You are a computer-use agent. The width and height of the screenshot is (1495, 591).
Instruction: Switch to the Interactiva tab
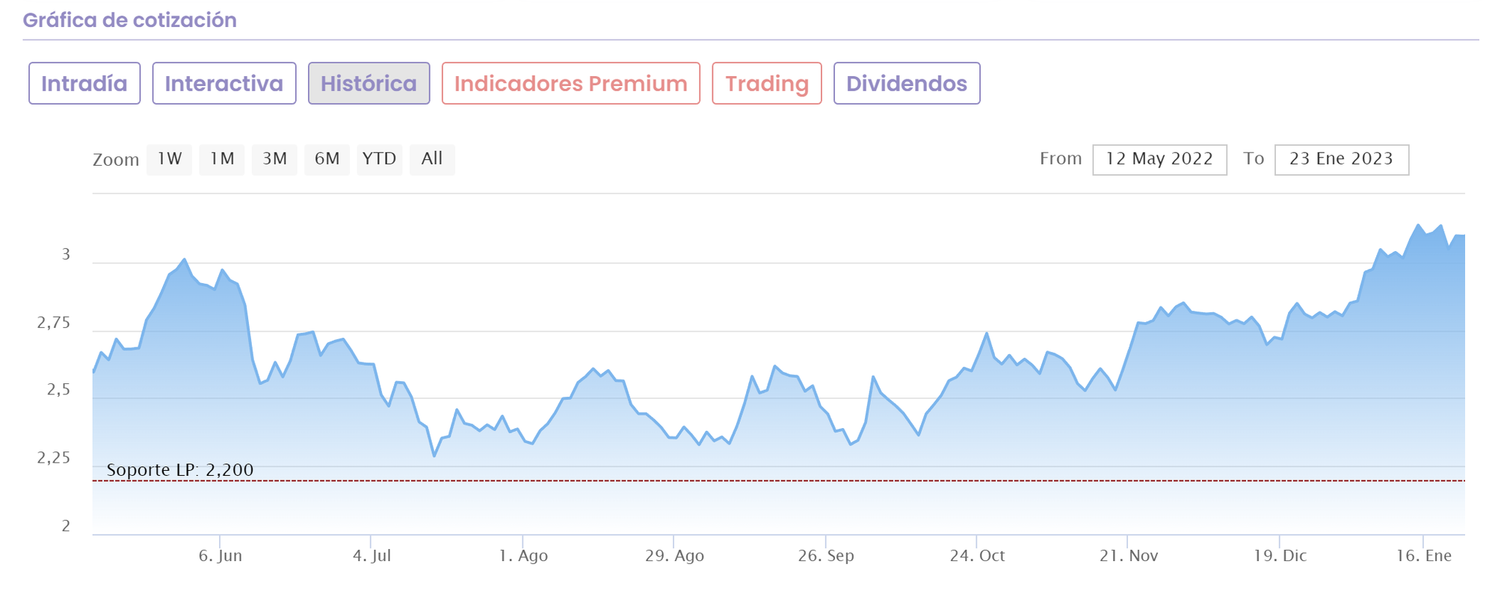tap(224, 83)
